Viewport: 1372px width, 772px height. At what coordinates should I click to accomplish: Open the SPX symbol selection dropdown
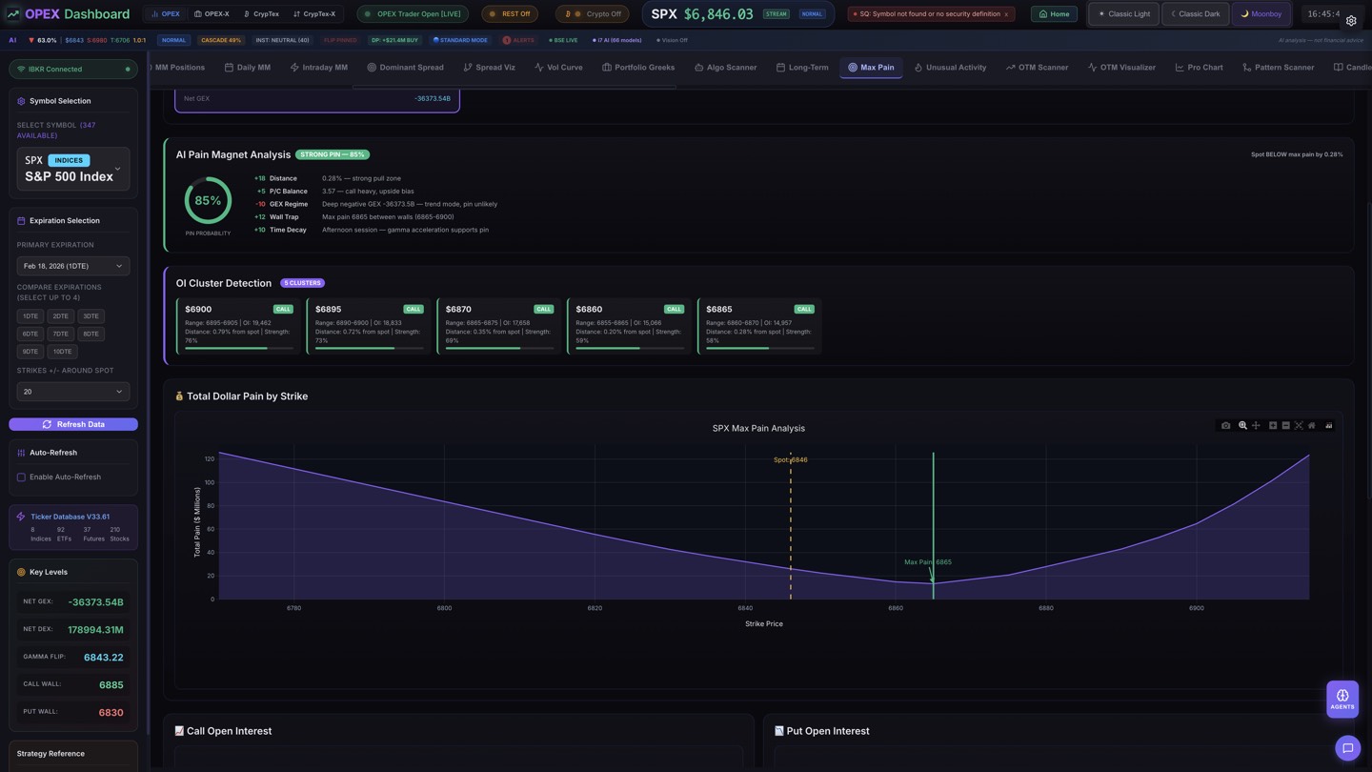73,169
